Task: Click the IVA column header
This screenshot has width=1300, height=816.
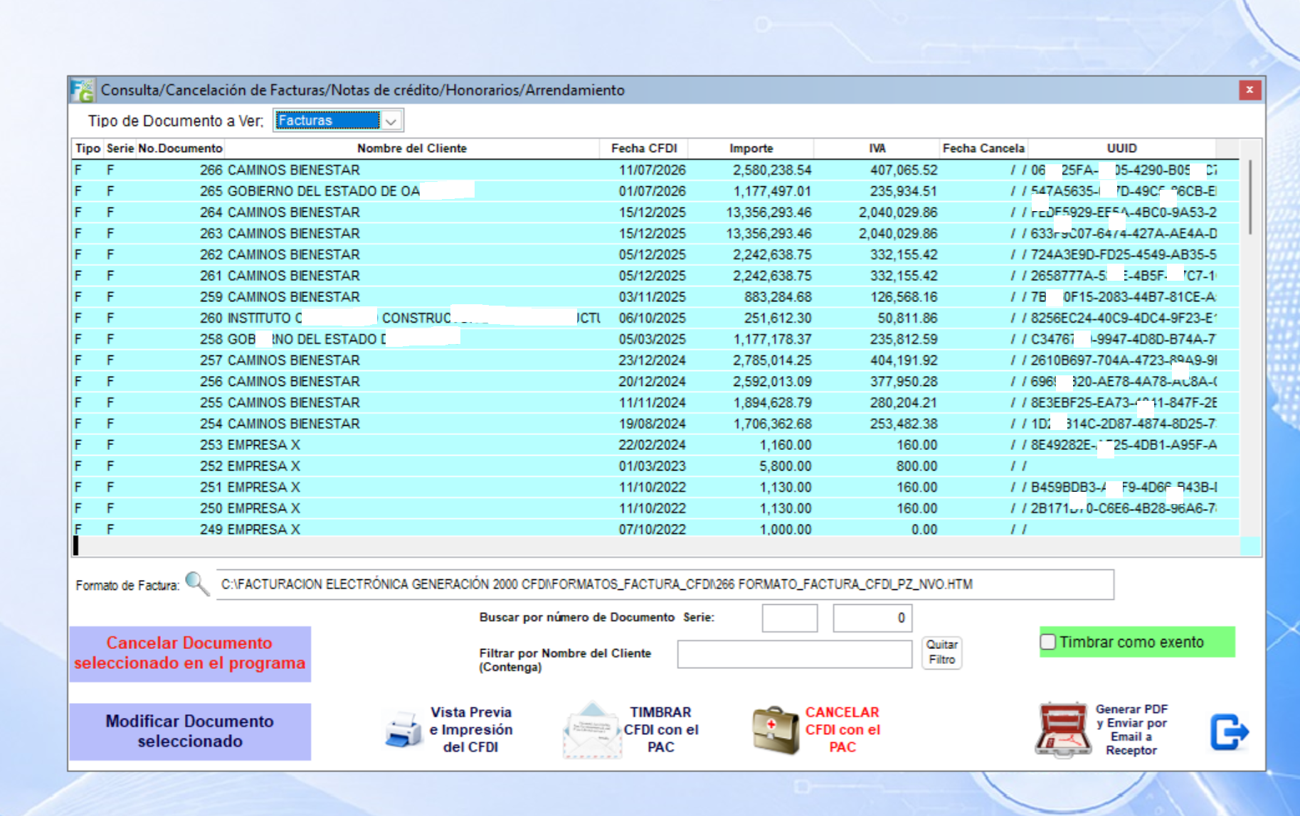Action: pyautogui.click(x=877, y=148)
